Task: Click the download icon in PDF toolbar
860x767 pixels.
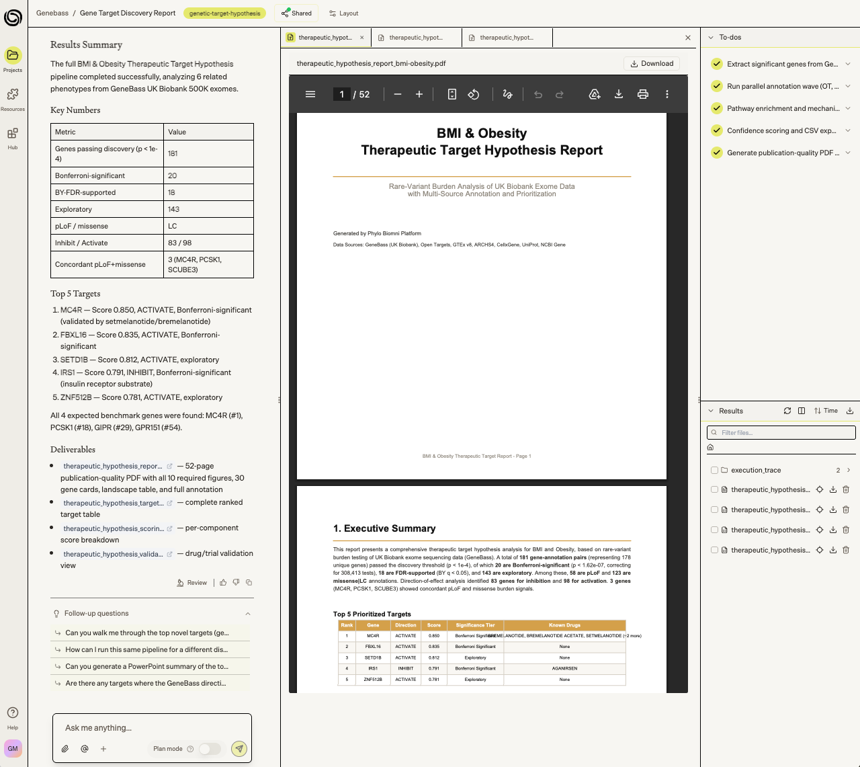Action: pyautogui.click(x=619, y=94)
